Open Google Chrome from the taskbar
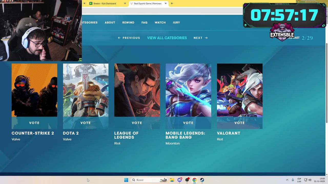This screenshot has height=184, width=328. (x=194, y=180)
